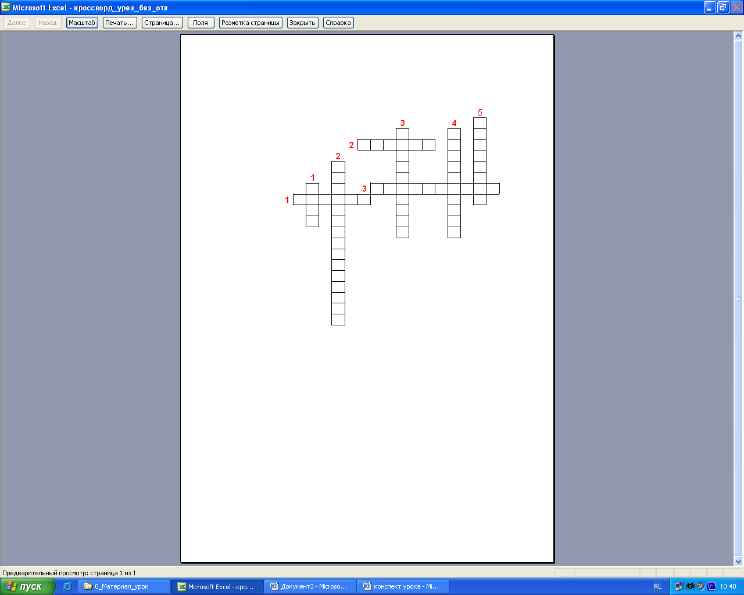Minimize the Excel window
This screenshot has height=595, width=744.
(710, 8)
